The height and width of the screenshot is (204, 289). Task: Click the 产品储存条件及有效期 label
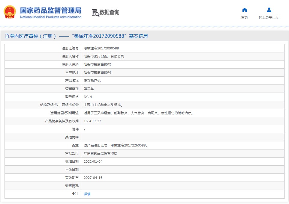pyautogui.click(x=62, y=121)
